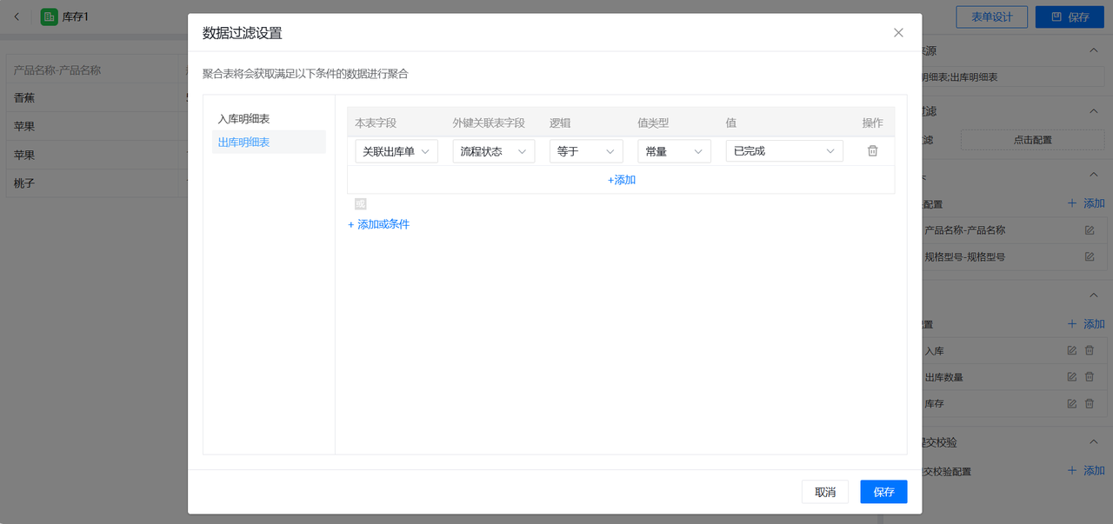Click the trash icon next to 库存

[x=1089, y=404]
